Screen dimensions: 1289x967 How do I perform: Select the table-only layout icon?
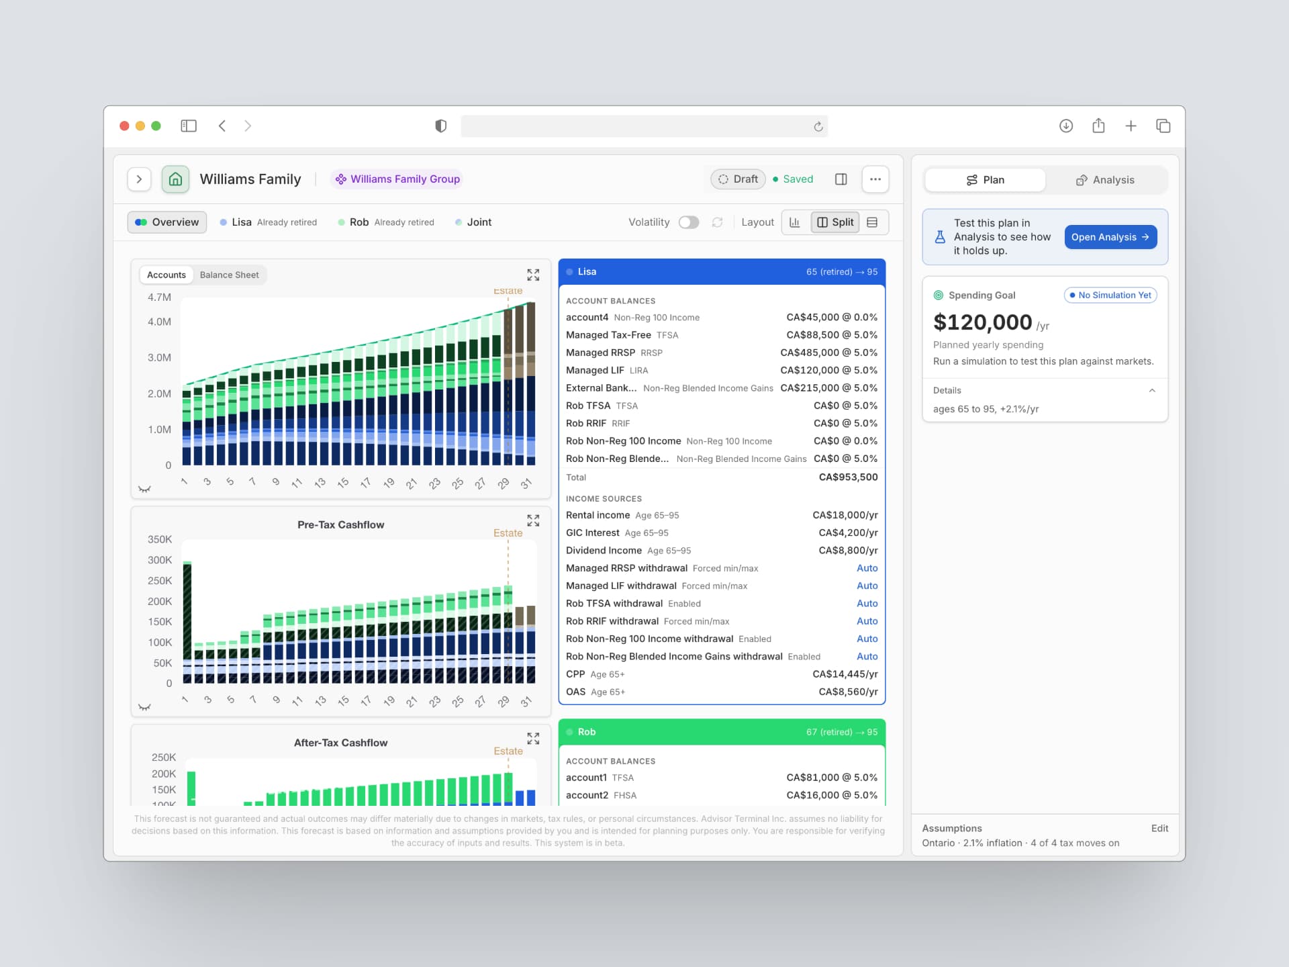click(x=873, y=222)
